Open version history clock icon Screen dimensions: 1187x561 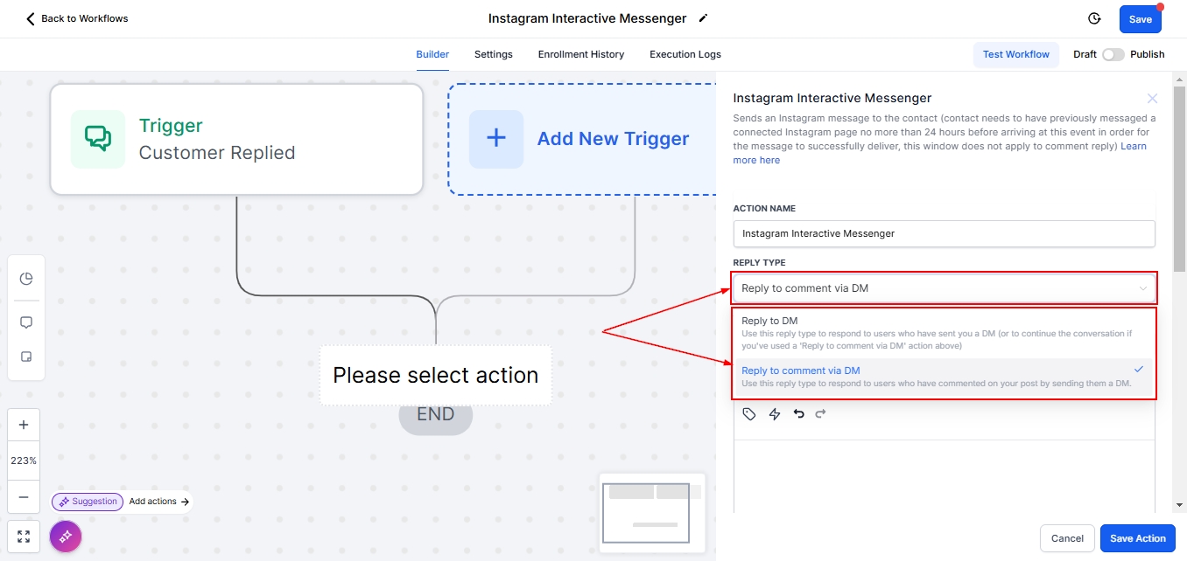pyautogui.click(x=1093, y=18)
